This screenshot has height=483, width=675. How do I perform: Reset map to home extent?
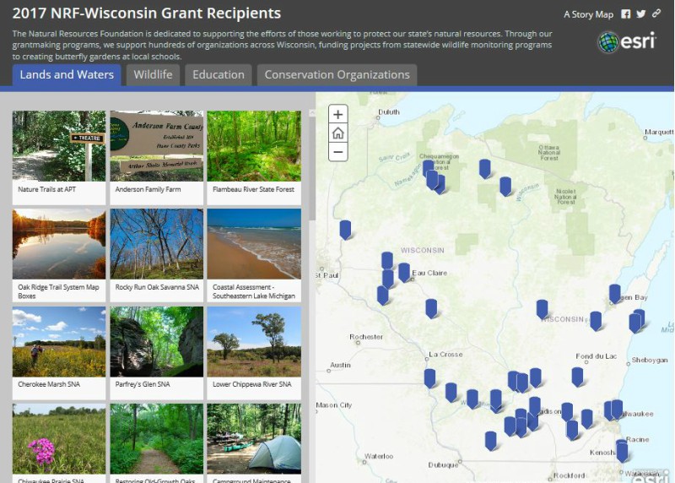pyautogui.click(x=338, y=133)
